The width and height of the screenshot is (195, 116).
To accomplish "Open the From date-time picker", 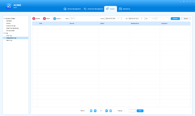I will coord(113,19).
